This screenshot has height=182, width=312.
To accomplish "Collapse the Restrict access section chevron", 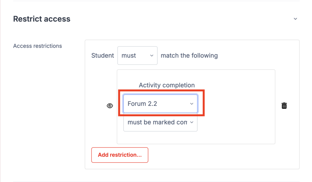I will (295, 19).
